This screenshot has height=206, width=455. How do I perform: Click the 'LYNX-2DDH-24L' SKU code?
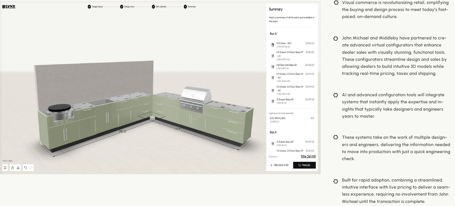[283, 59]
